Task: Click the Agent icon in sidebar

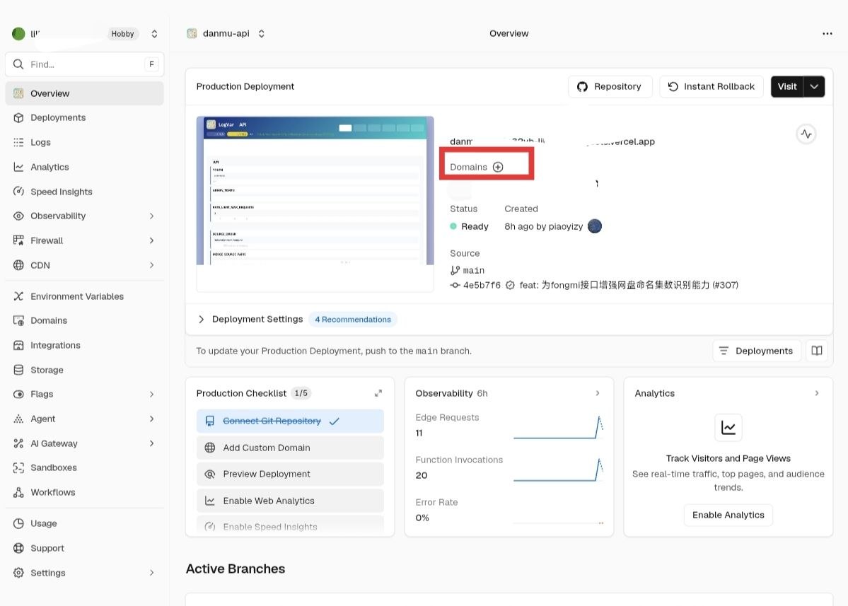Action: [18, 419]
